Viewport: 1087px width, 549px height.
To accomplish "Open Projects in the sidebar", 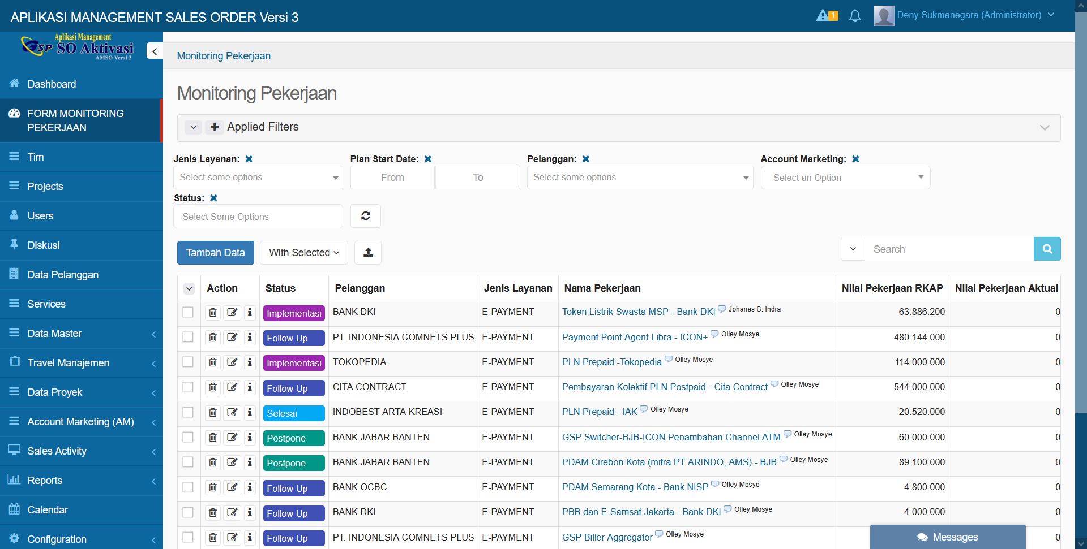I will [82, 187].
